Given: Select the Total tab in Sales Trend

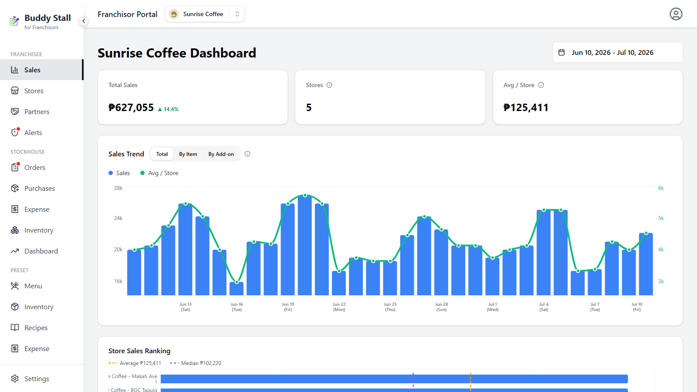Looking at the screenshot, I should tap(162, 154).
